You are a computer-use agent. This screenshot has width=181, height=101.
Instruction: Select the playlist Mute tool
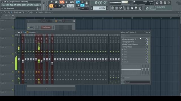tap(17, 12)
